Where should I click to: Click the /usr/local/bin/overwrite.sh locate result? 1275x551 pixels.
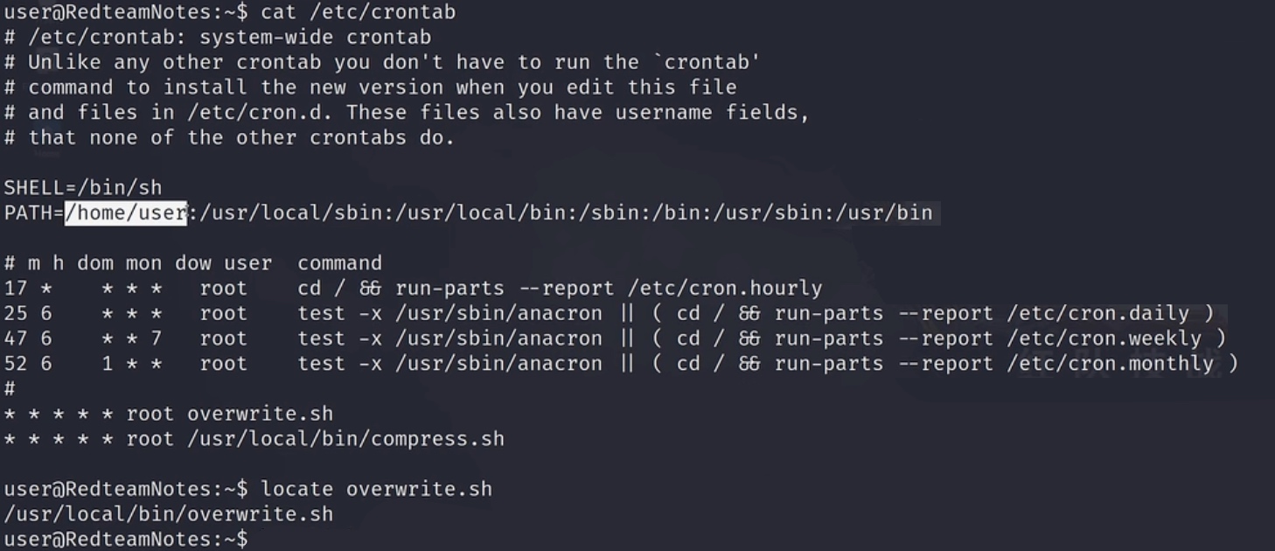(169, 514)
